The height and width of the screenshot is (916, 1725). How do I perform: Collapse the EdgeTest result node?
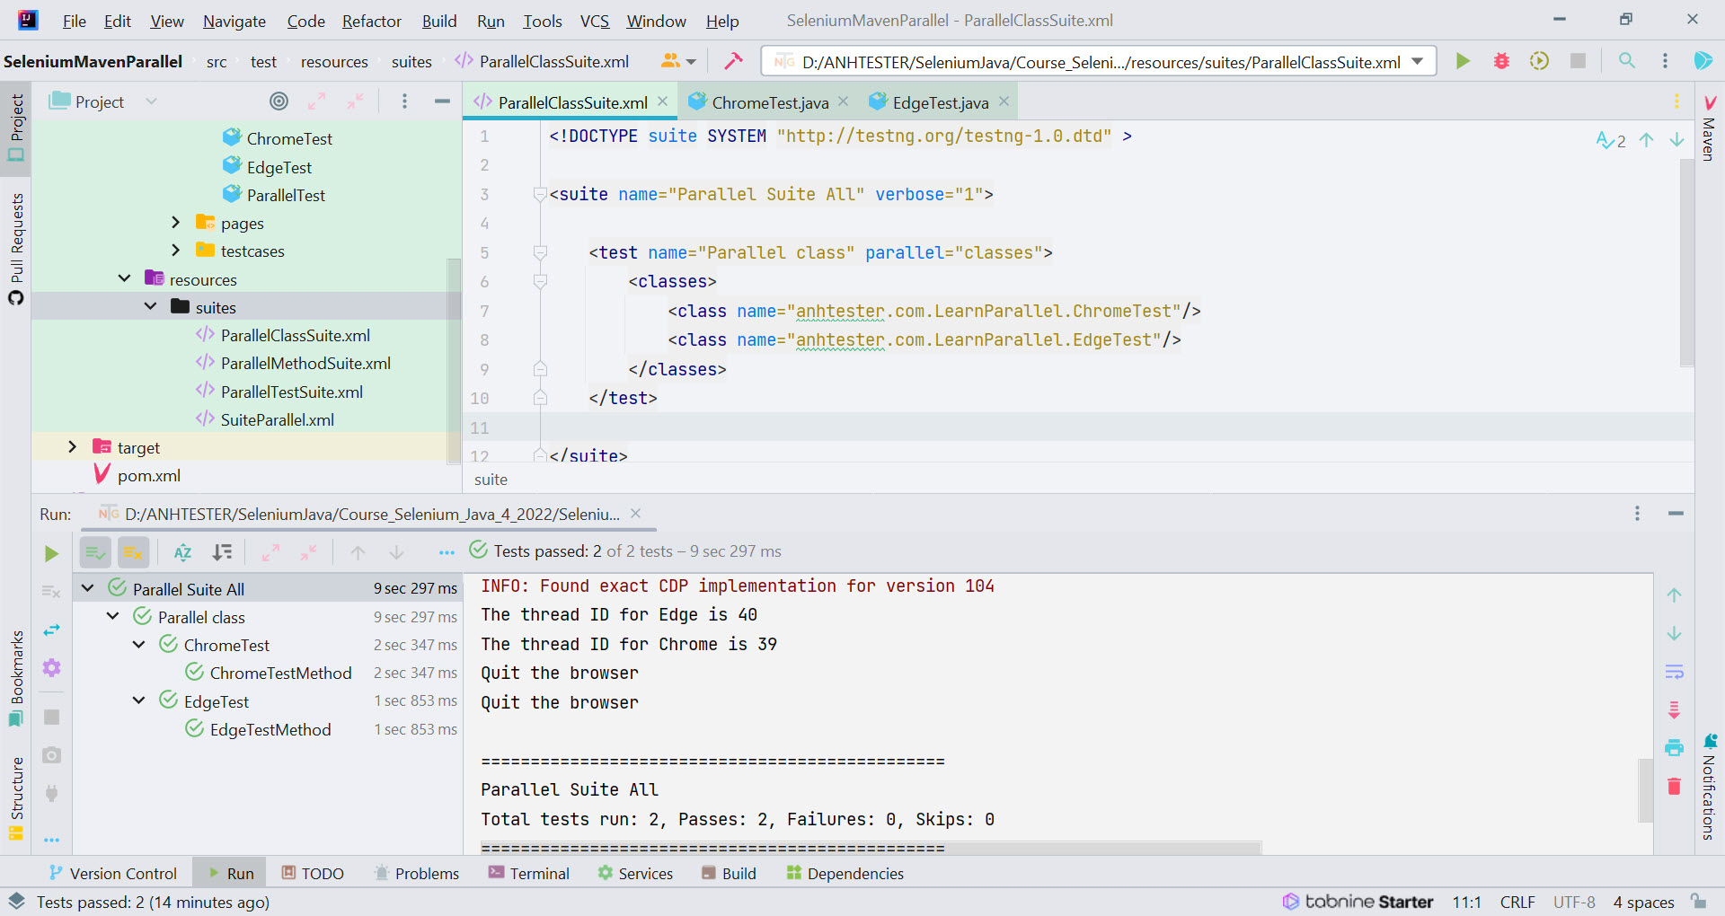point(139,700)
